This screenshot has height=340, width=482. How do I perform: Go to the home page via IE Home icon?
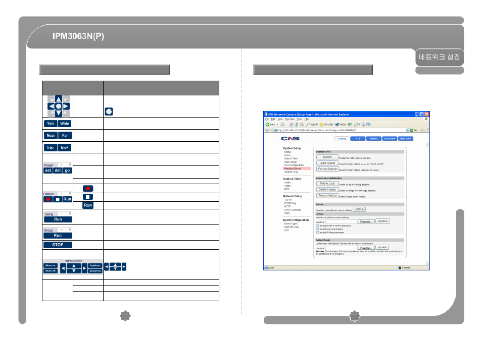point(302,125)
